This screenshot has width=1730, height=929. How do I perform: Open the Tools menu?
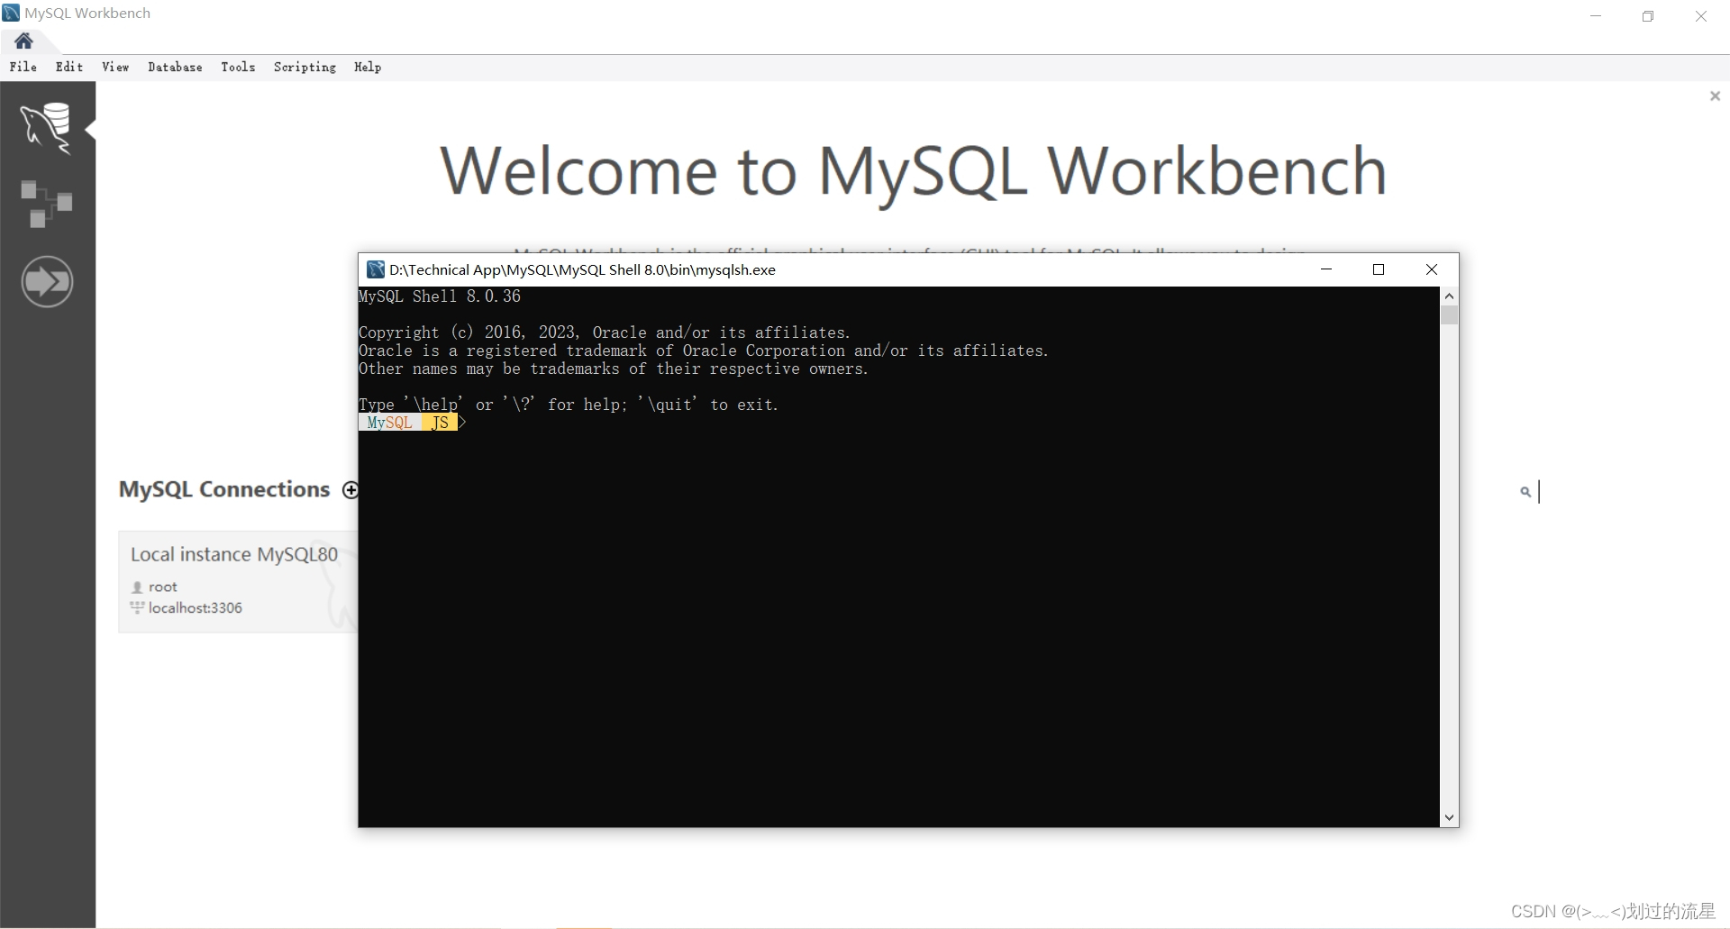(238, 67)
